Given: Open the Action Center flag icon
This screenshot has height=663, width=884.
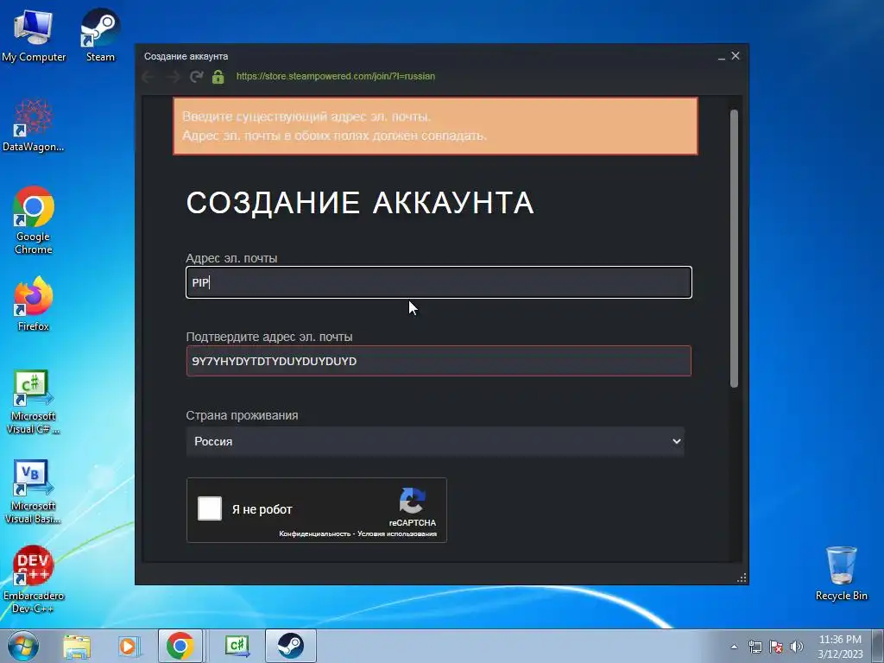Looking at the screenshot, I should point(776,647).
